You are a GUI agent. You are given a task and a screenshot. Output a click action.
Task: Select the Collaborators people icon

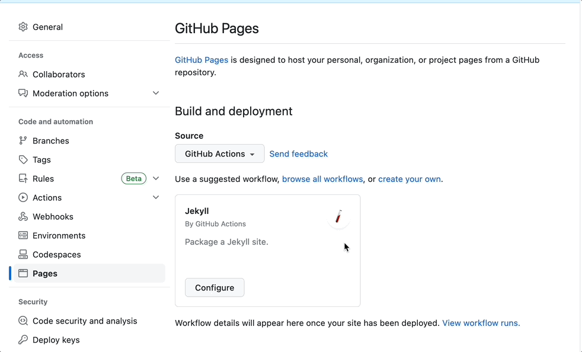[23, 74]
